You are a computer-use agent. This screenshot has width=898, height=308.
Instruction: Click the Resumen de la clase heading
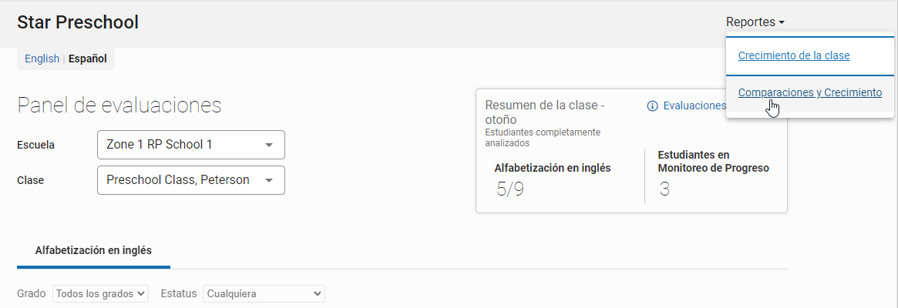click(545, 112)
